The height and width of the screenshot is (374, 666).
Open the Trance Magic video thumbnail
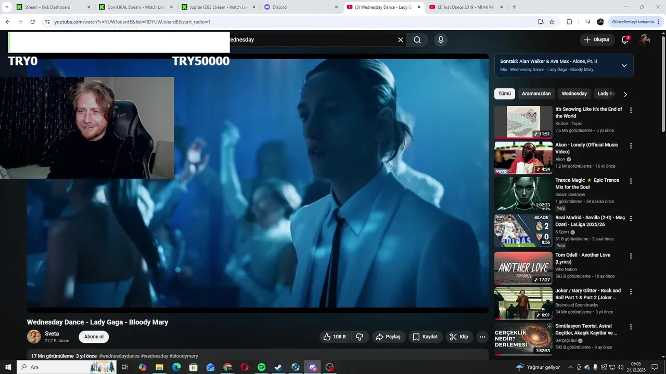pyautogui.click(x=523, y=193)
